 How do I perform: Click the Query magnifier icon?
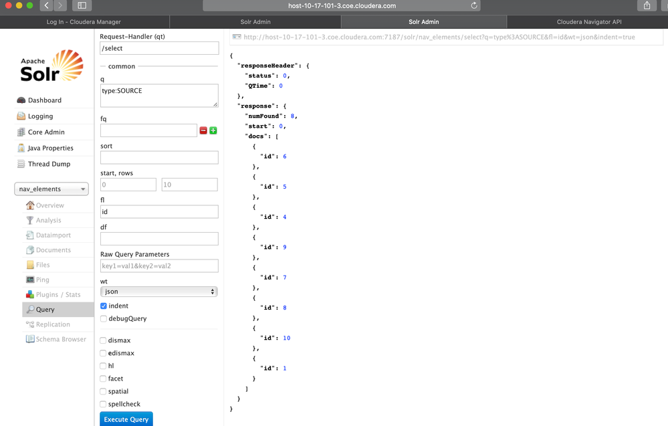coord(30,309)
